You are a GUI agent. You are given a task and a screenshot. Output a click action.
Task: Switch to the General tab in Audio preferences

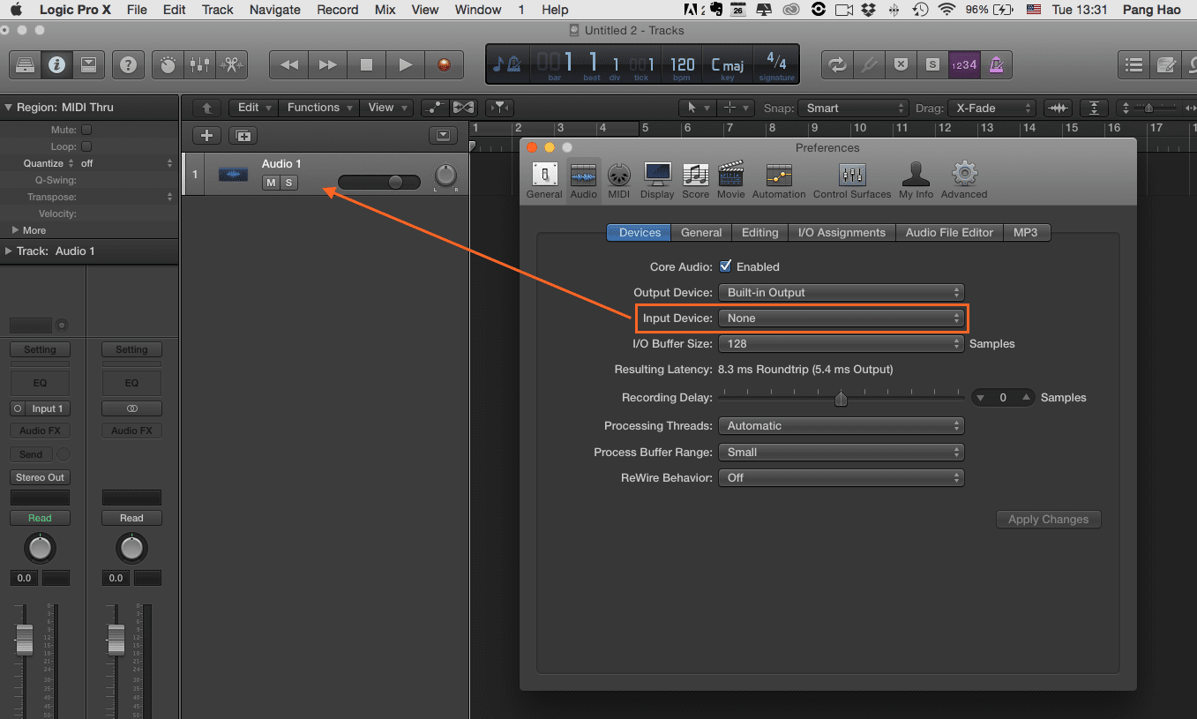pos(701,232)
